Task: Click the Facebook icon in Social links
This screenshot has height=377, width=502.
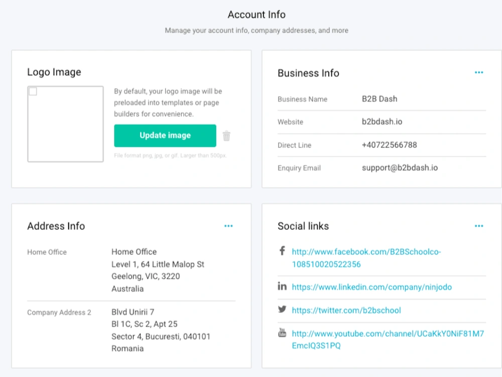Action: [282, 251]
